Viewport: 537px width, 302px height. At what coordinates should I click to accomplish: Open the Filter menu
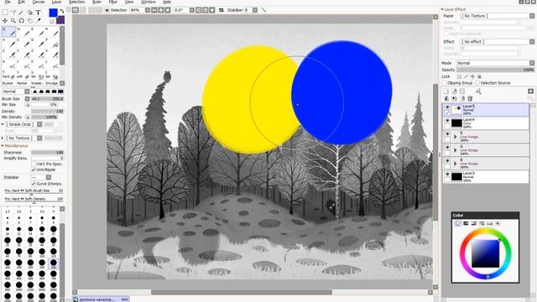coord(113,2)
